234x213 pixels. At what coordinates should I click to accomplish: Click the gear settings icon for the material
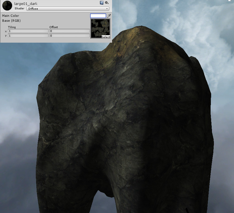coord(107,2)
